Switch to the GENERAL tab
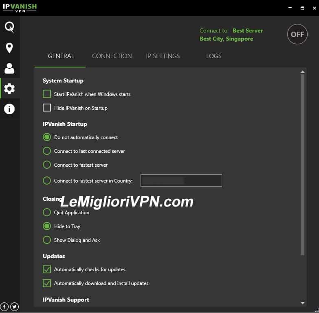The image size is (319, 313). click(x=61, y=56)
